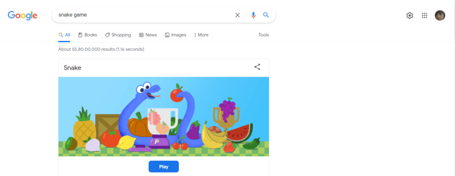Switch to the Shopping tab
455x176 pixels.
click(x=118, y=35)
